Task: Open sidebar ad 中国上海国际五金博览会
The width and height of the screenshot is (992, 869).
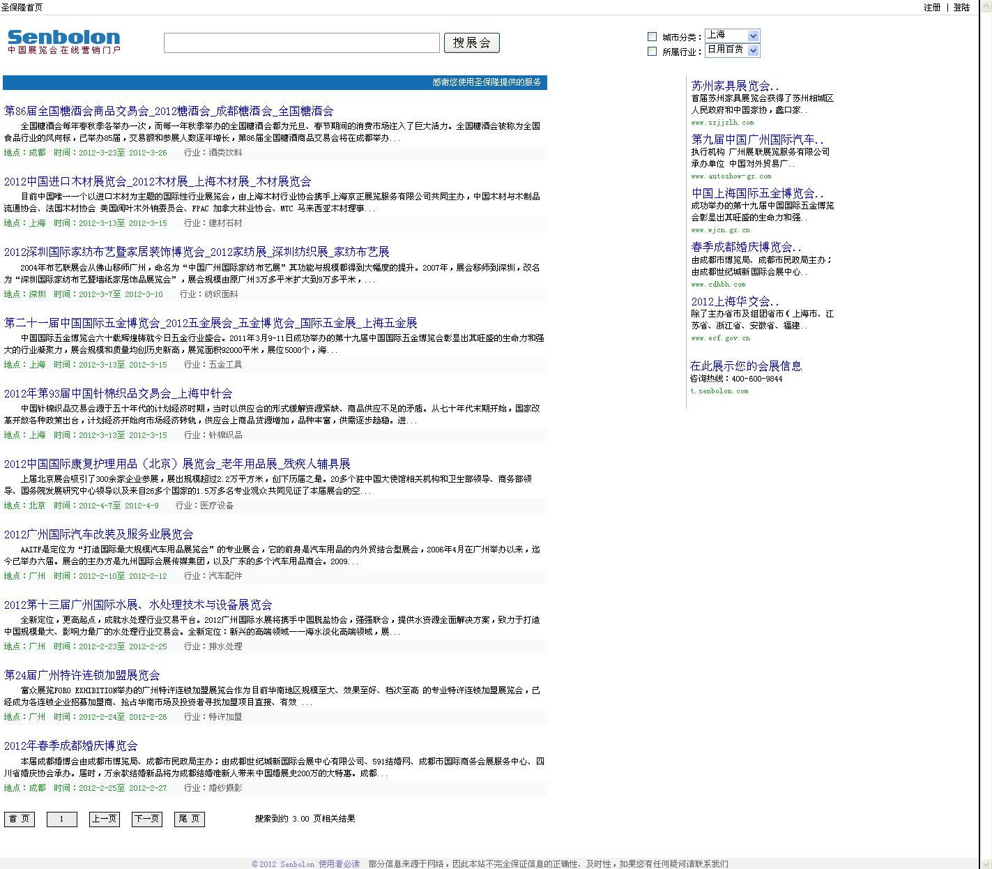Action: tap(758, 193)
